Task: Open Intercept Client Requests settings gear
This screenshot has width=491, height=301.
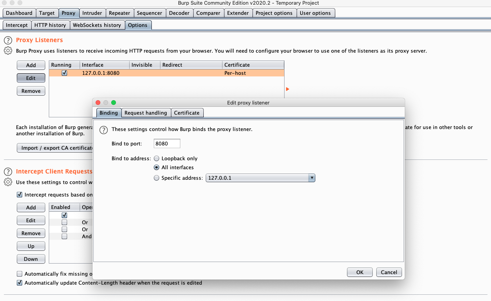Action: (8, 182)
